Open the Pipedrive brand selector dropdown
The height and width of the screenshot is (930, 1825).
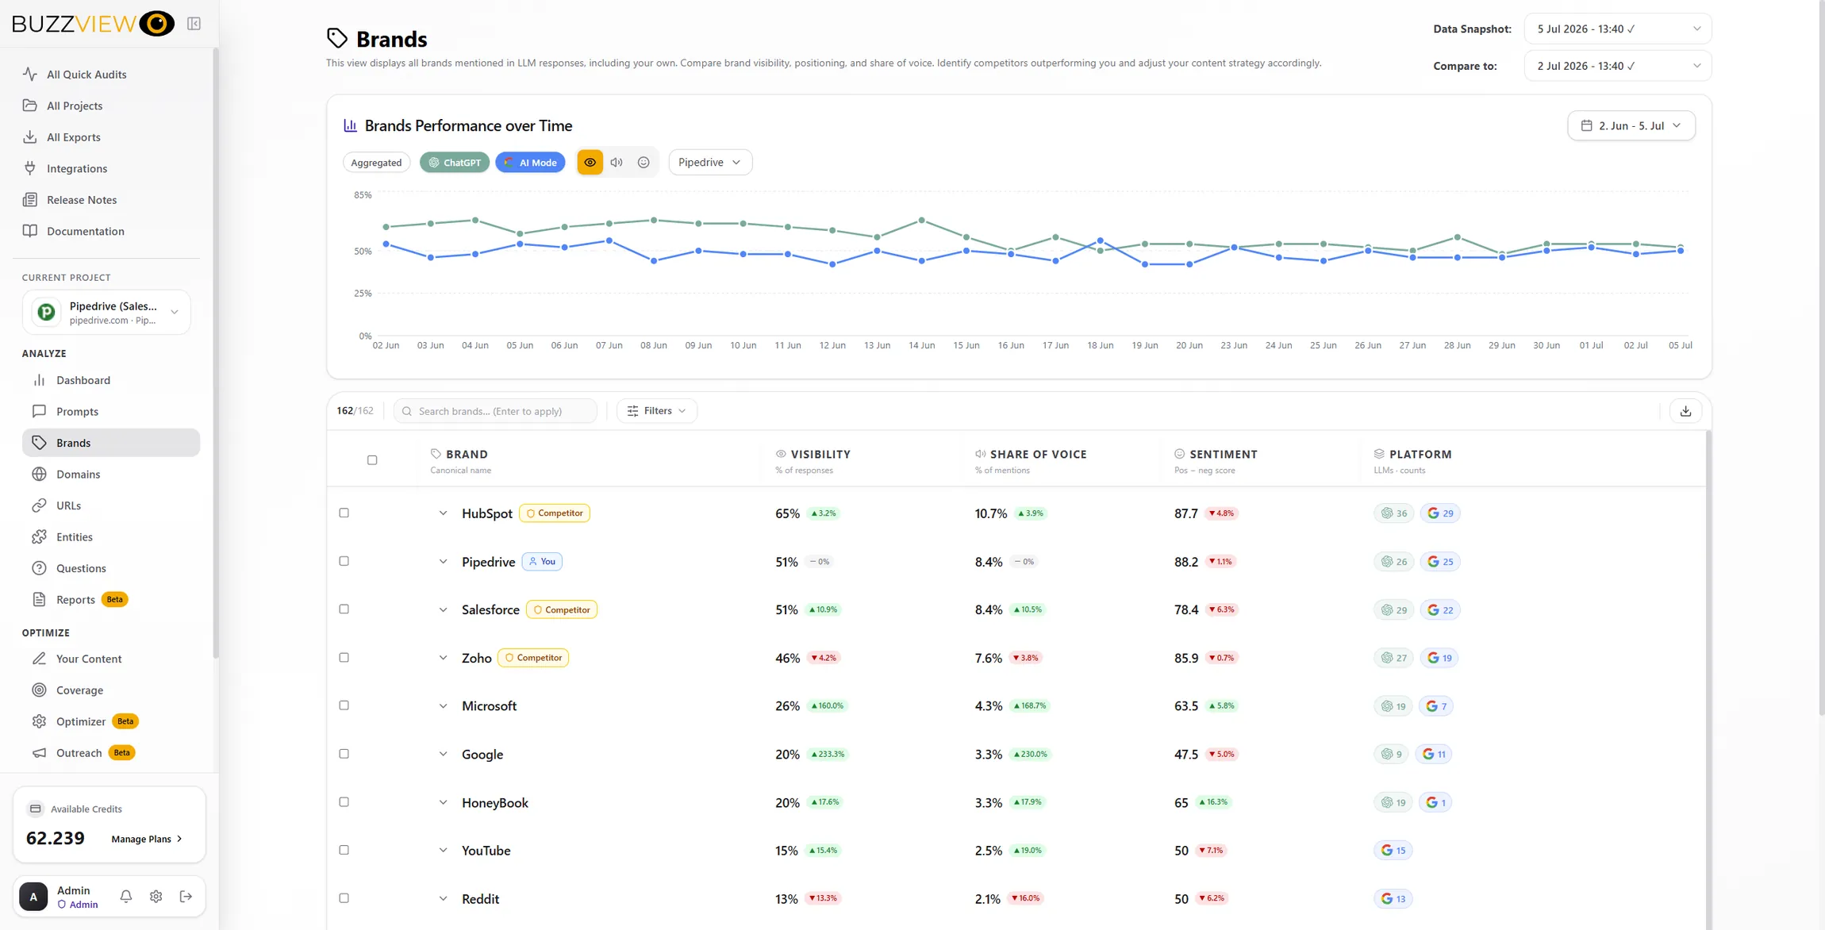709,162
